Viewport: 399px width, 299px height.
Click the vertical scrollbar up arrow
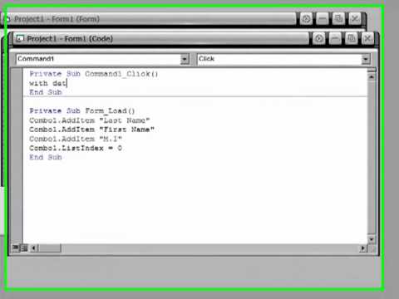tap(372, 76)
